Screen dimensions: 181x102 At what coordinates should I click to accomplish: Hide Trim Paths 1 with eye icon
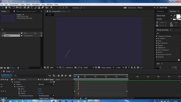[1, 87]
